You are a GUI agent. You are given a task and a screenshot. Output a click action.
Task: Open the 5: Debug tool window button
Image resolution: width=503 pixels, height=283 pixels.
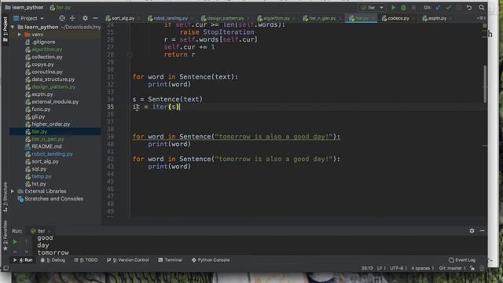[x=53, y=260]
